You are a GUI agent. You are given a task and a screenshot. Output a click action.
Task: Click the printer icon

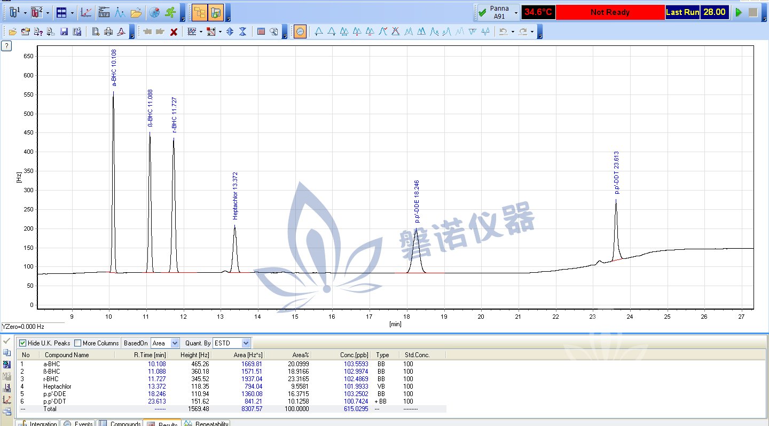click(x=108, y=31)
